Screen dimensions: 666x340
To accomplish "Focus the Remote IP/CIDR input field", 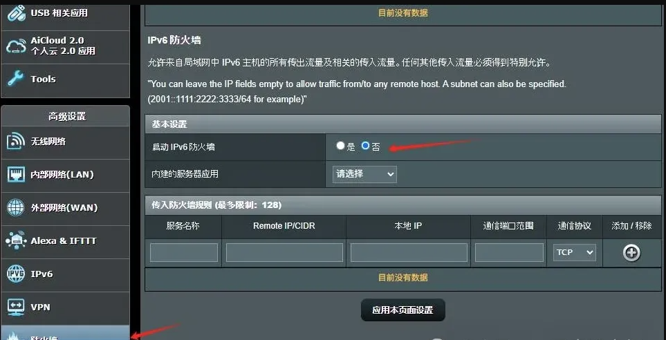I will pos(284,252).
